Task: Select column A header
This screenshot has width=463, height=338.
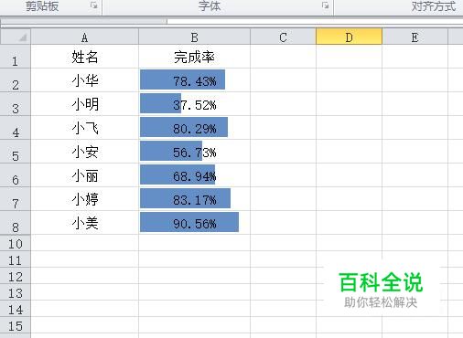Action: (85, 37)
